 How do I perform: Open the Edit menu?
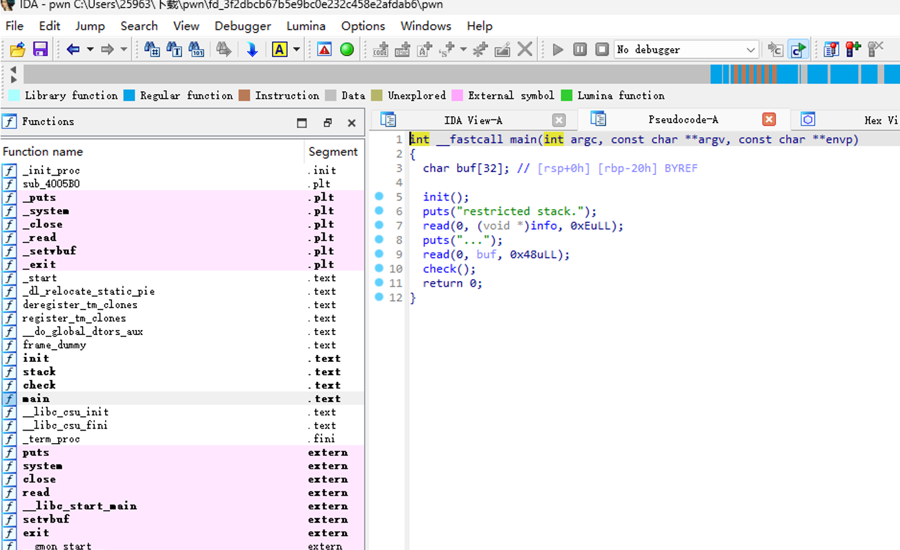tap(49, 26)
